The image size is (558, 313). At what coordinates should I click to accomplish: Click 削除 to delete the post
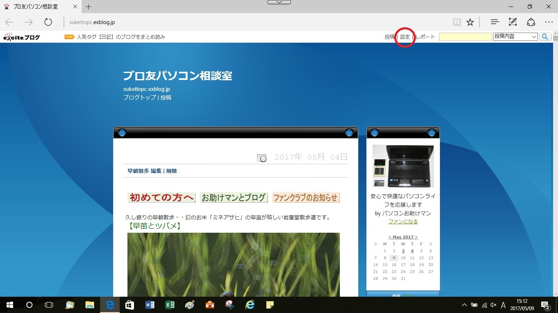[172, 171]
